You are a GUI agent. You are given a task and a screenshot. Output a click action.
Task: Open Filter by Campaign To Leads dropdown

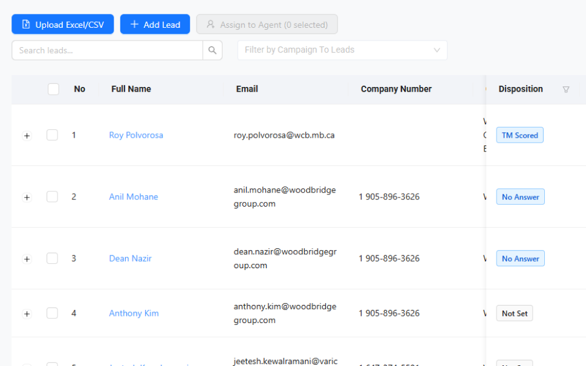pos(342,50)
